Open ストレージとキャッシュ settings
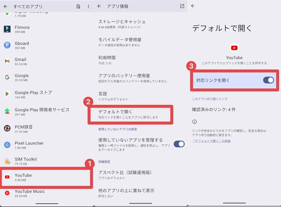 (140, 24)
